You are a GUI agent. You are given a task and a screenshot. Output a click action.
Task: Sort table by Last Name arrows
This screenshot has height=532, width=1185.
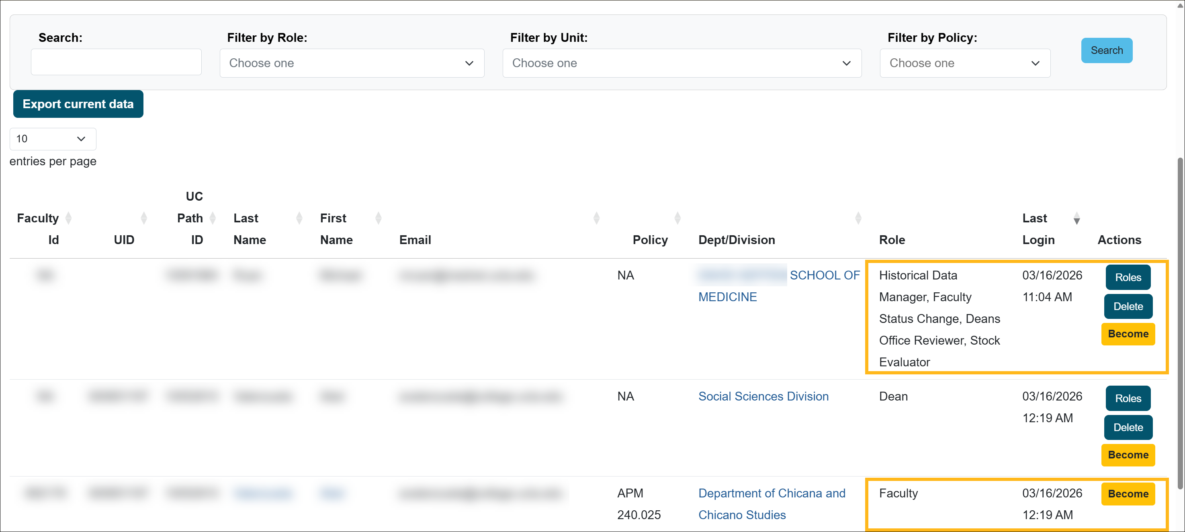click(299, 218)
